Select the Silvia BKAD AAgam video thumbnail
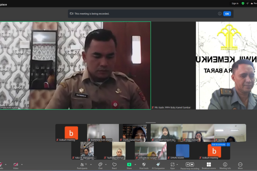This screenshot has height=171, width=257. coord(150,150)
